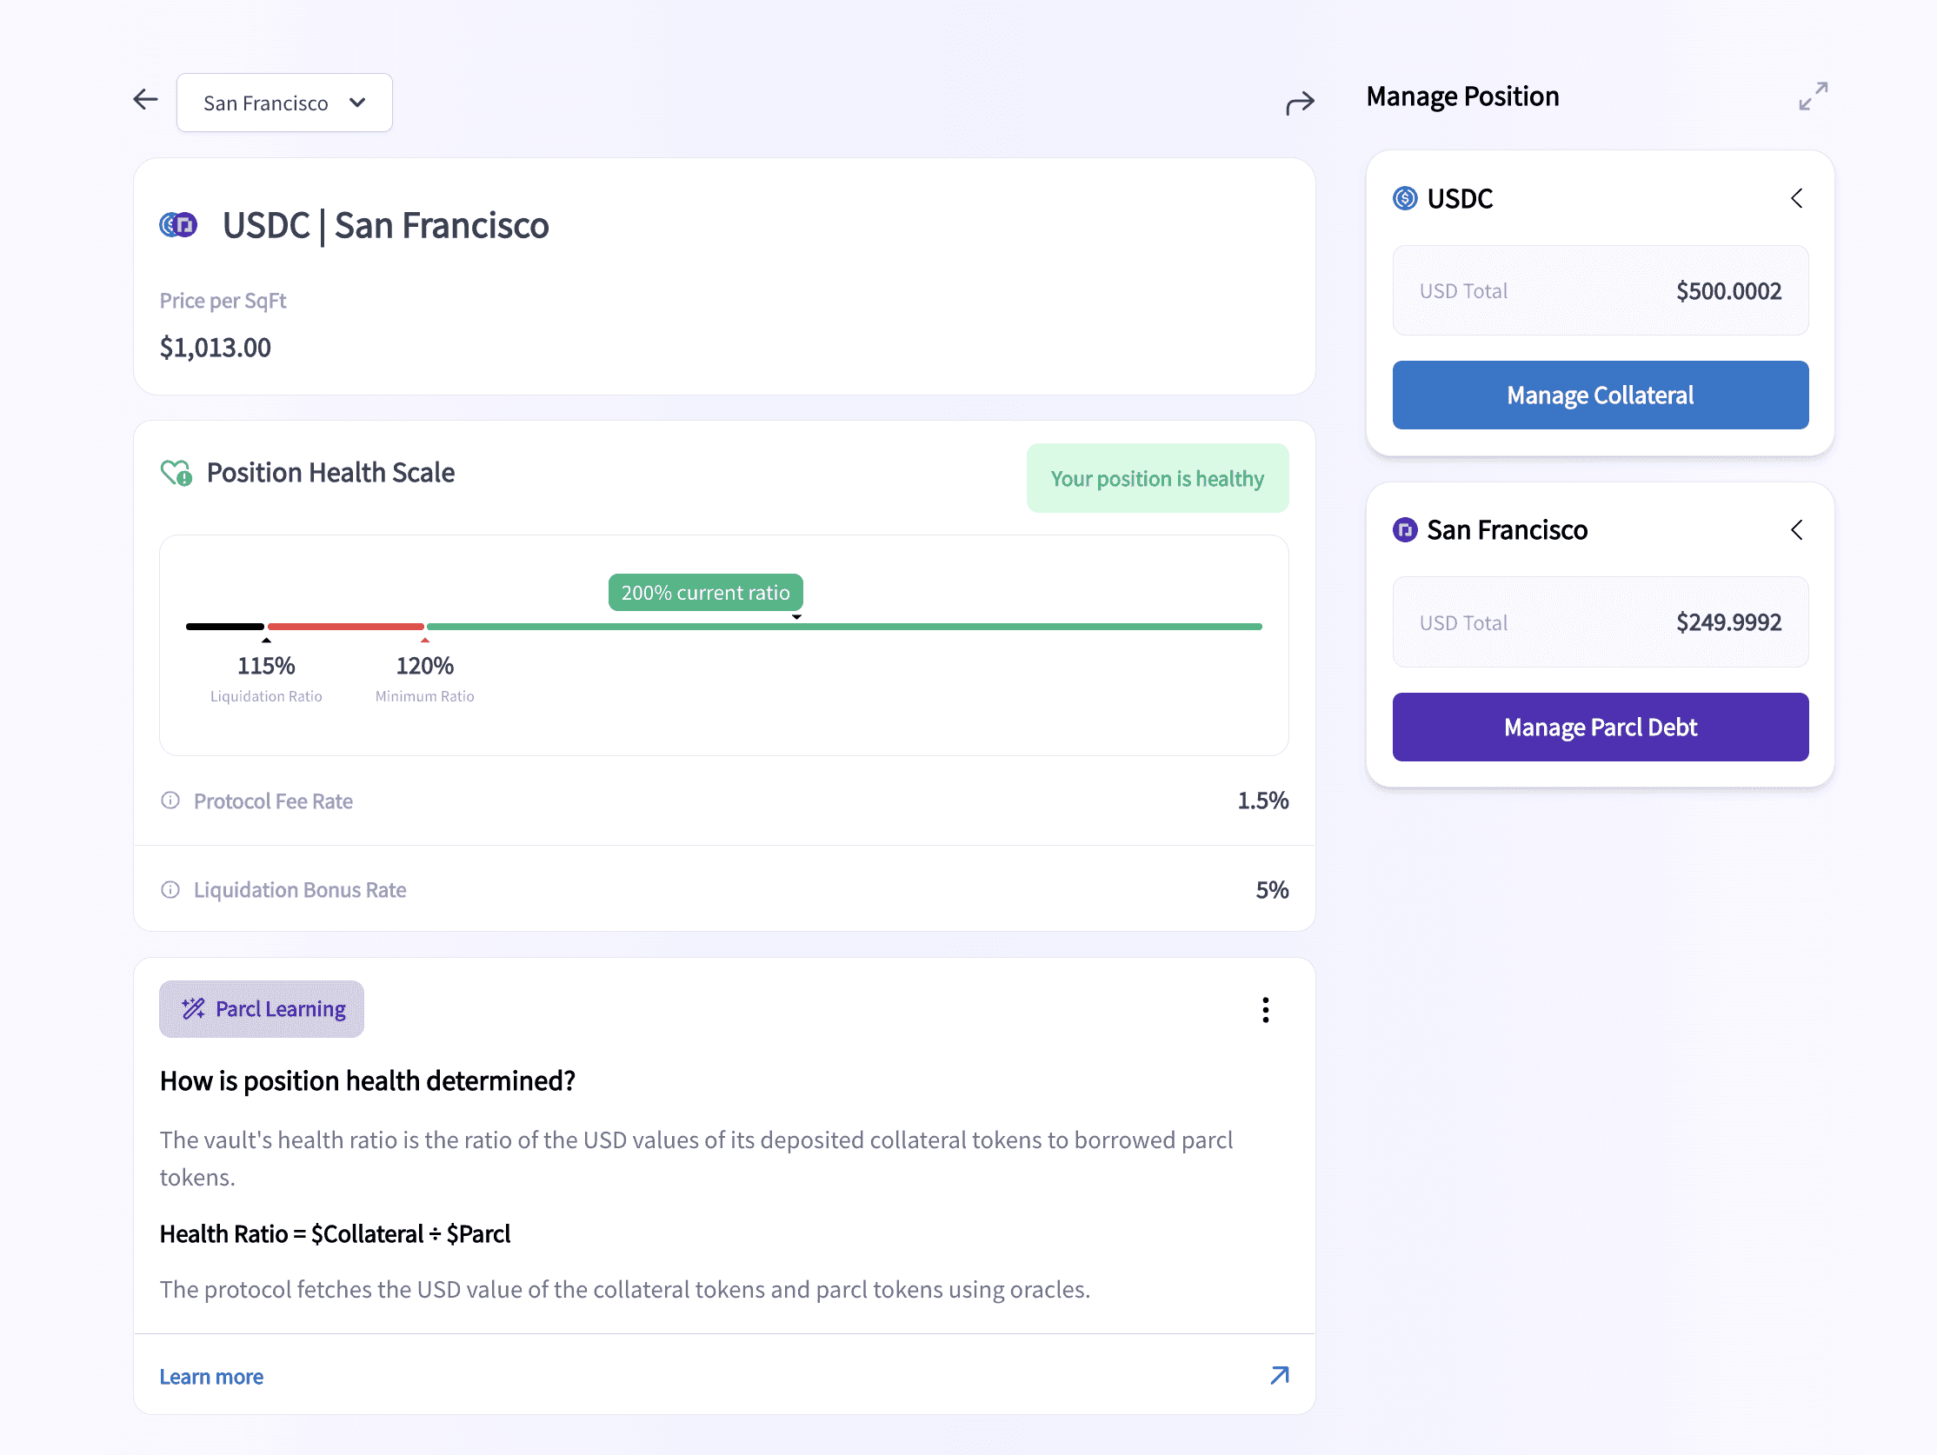Click the Protocol Fee Rate info icon
This screenshot has width=1937, height=1455.
click(x=170, y=801)
